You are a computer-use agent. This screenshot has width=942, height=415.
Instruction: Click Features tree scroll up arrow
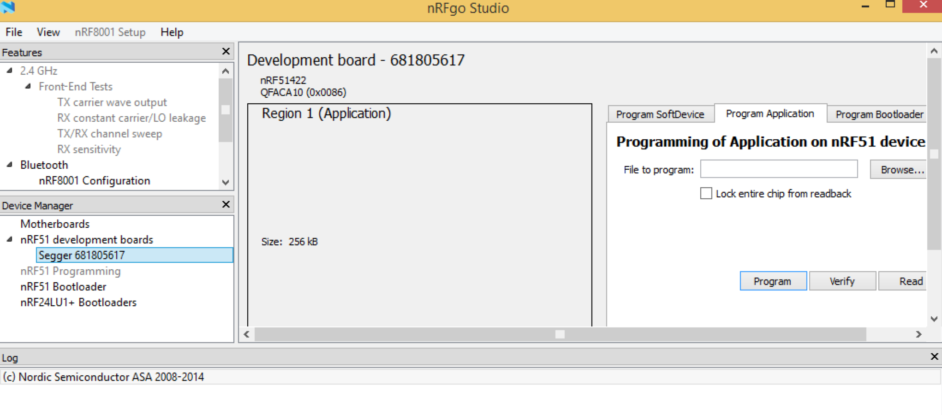pos(226,71)
